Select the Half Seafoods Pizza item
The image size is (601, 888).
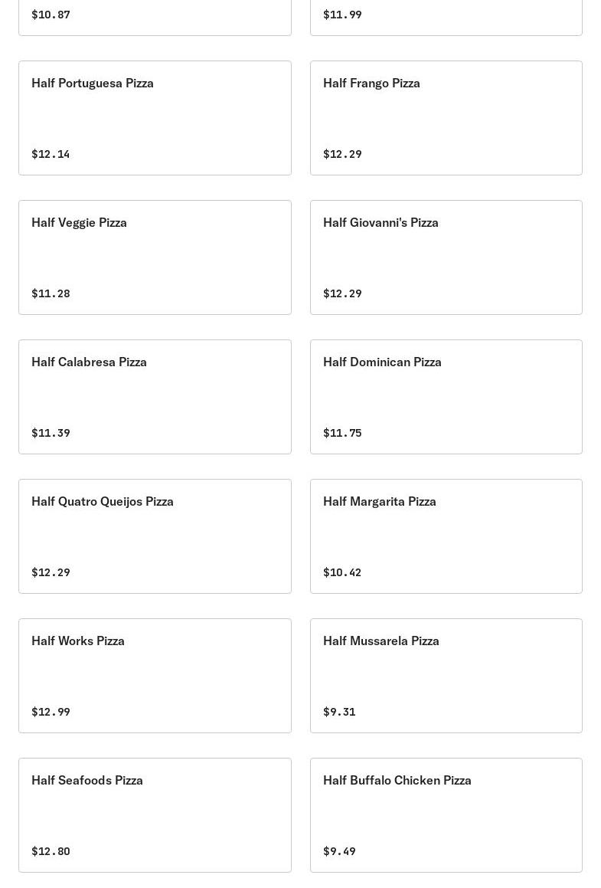pos(155,815)
